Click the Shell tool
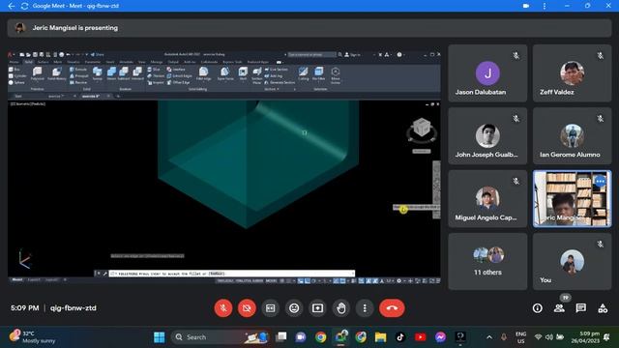Image resolution: width=619 pixels, height=348 pixels. pos(243,73)
